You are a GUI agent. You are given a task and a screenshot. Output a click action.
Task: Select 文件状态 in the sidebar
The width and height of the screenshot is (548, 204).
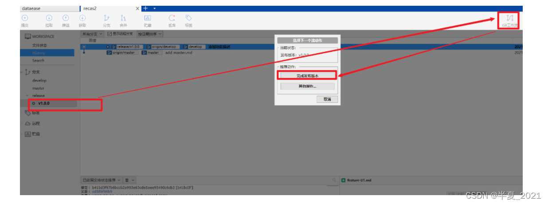(x=39, y=45)
